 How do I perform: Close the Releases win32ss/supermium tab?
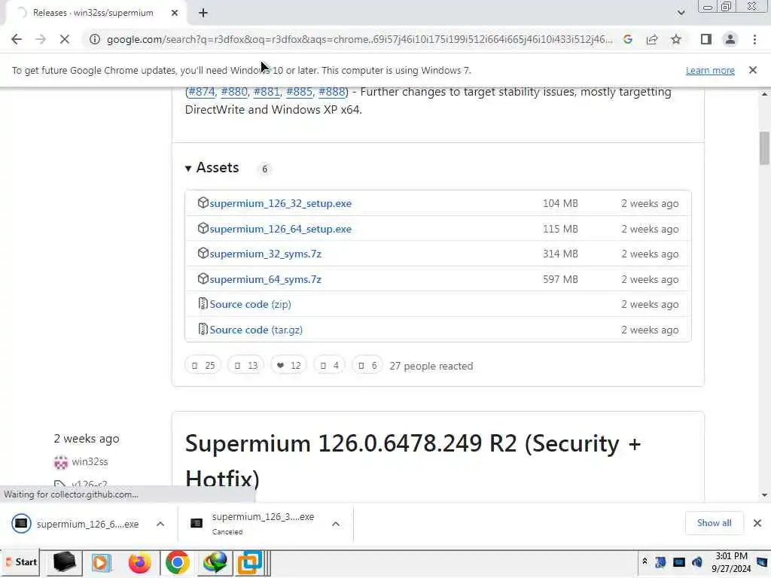pyautogui.click(x=175, y=13)
